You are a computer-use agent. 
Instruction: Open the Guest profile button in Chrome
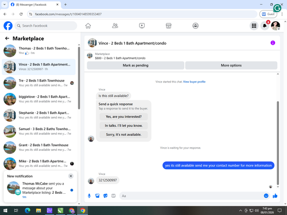coord(268,14)
